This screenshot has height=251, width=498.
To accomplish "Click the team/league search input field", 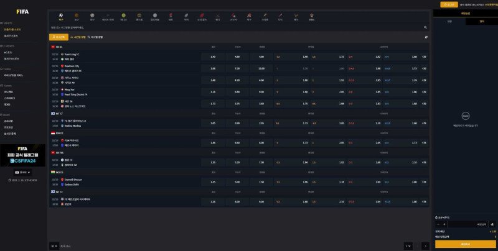I will [x=237, y=27].
